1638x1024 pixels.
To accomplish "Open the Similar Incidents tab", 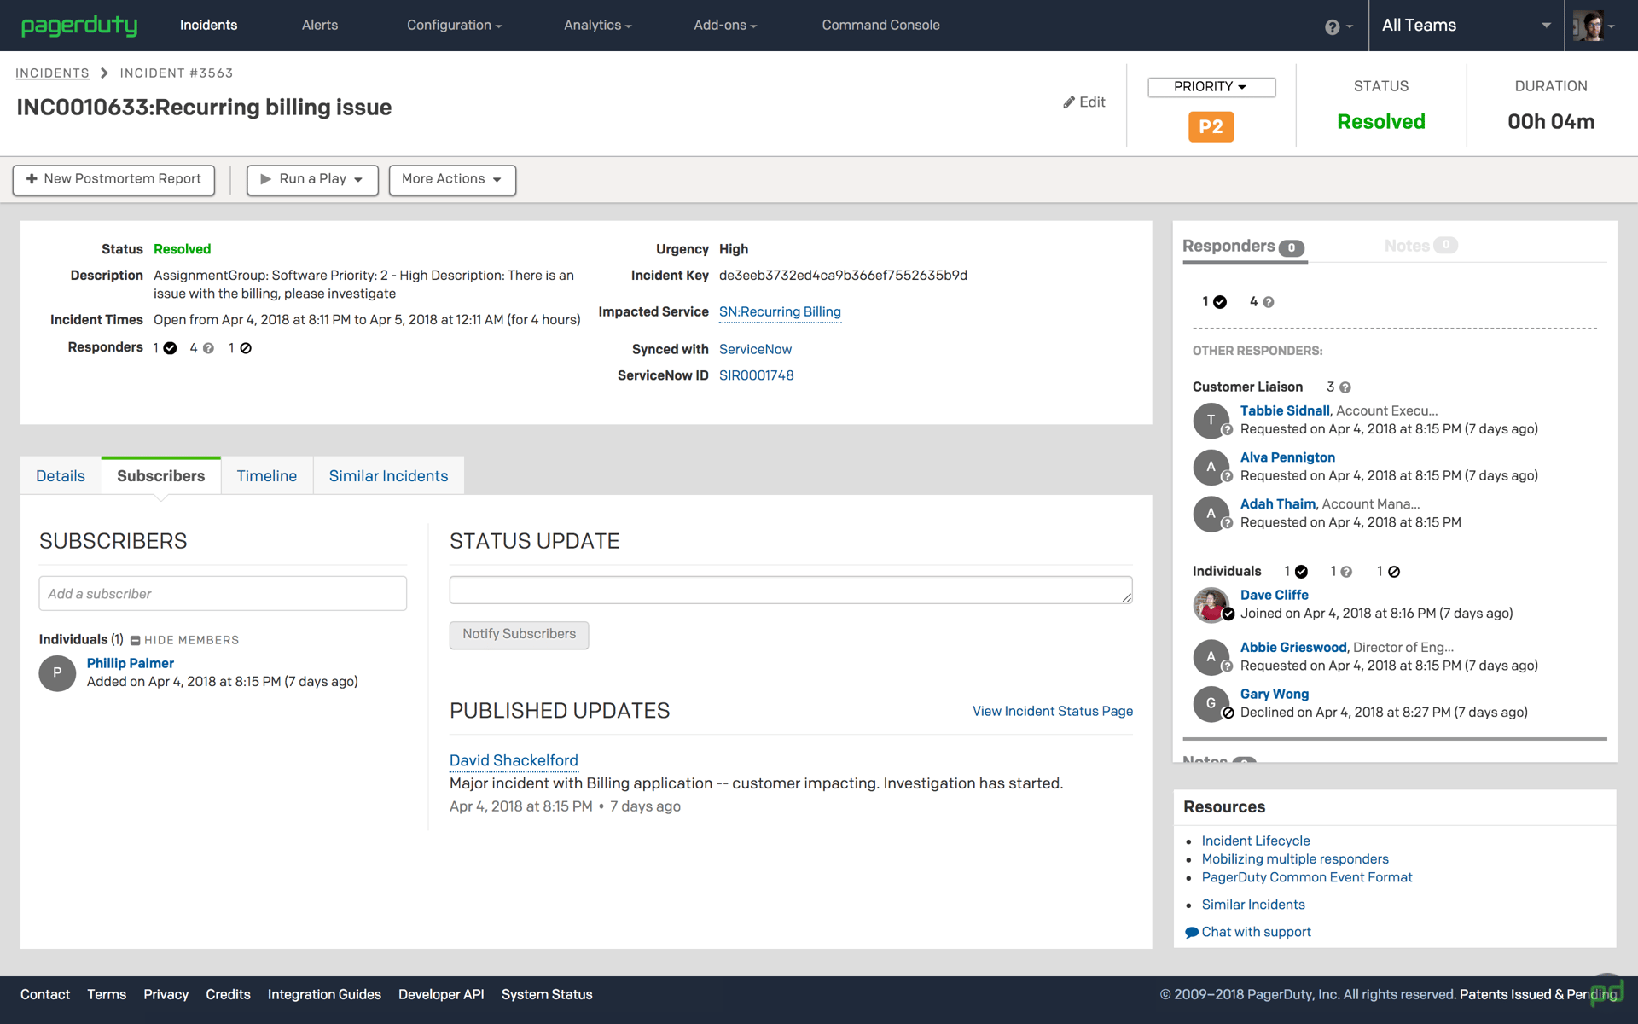I will (x=388, y=476).
